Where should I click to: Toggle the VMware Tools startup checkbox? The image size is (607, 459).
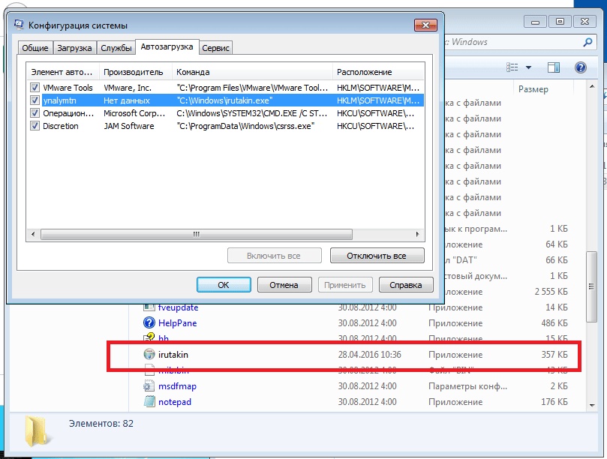point(35,88)
